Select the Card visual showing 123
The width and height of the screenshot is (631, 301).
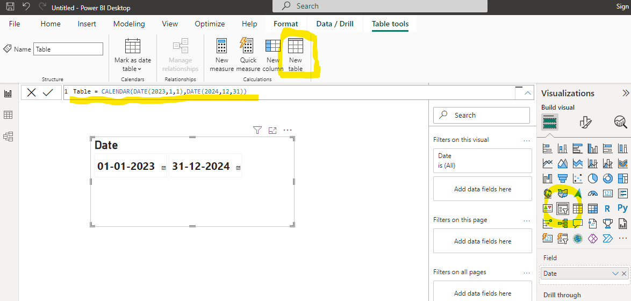coord(608,193)
